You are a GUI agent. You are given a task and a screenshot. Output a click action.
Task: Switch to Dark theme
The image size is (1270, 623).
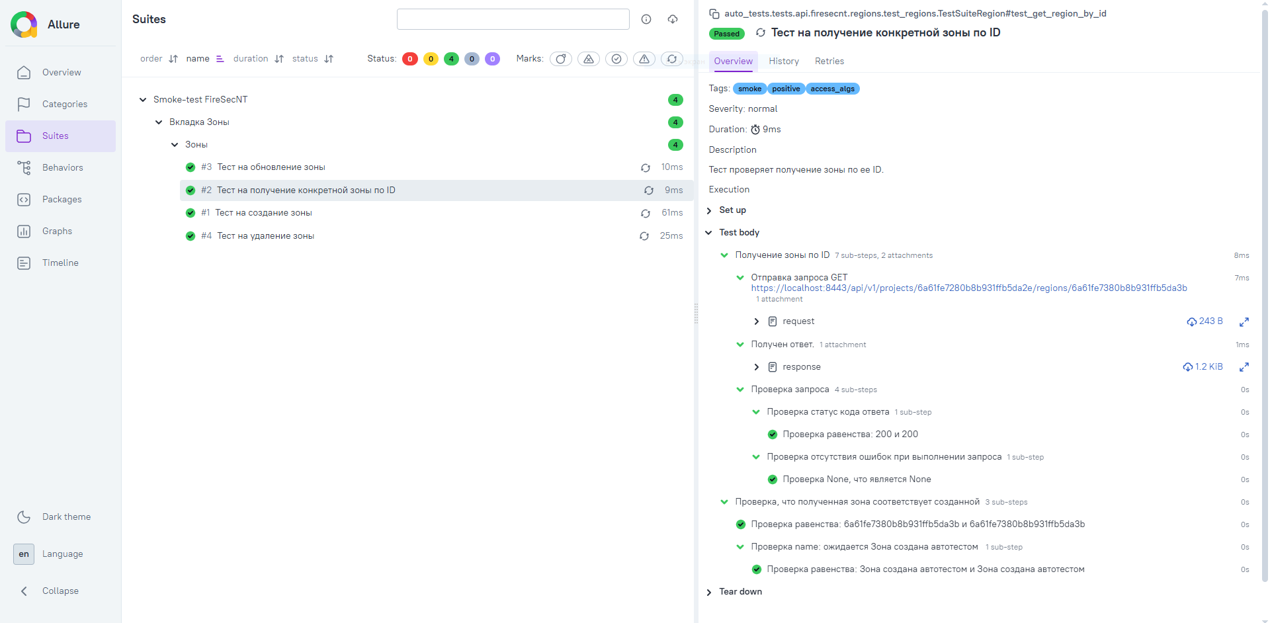click(x=60, y=517)
